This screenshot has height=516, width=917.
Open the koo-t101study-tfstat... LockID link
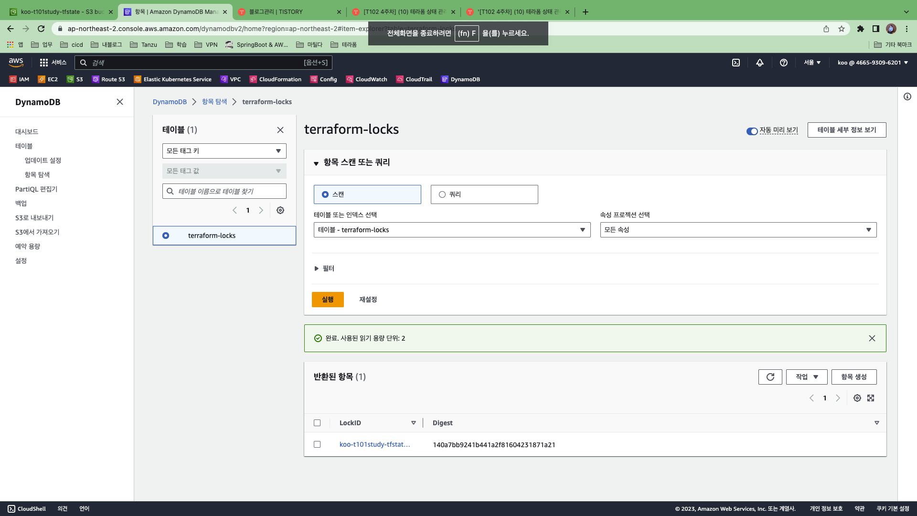click(x=374, y=444)
